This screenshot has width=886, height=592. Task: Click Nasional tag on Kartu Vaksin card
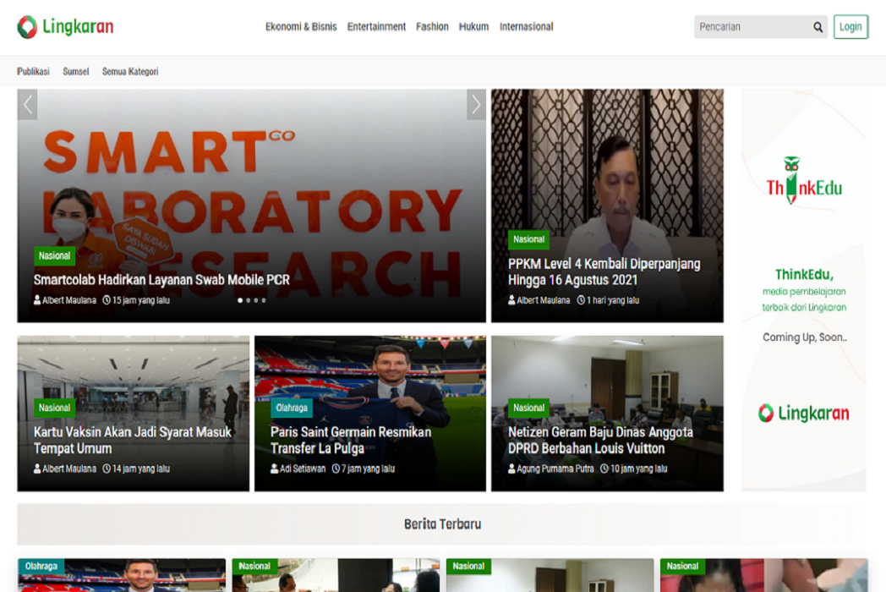tap(54, 408)
